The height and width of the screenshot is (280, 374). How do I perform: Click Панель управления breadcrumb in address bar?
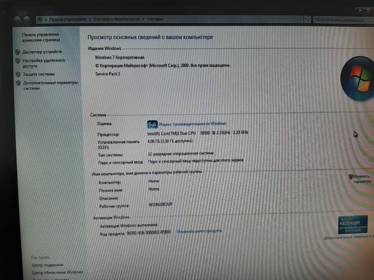68,19
